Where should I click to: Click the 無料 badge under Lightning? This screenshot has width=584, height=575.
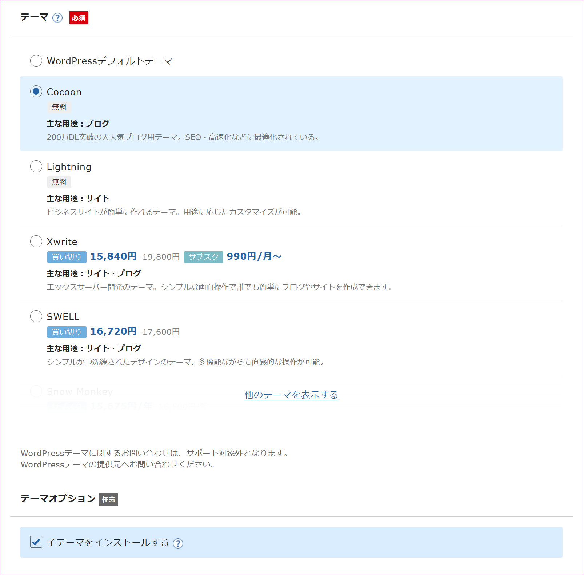(x=59, y=182)
